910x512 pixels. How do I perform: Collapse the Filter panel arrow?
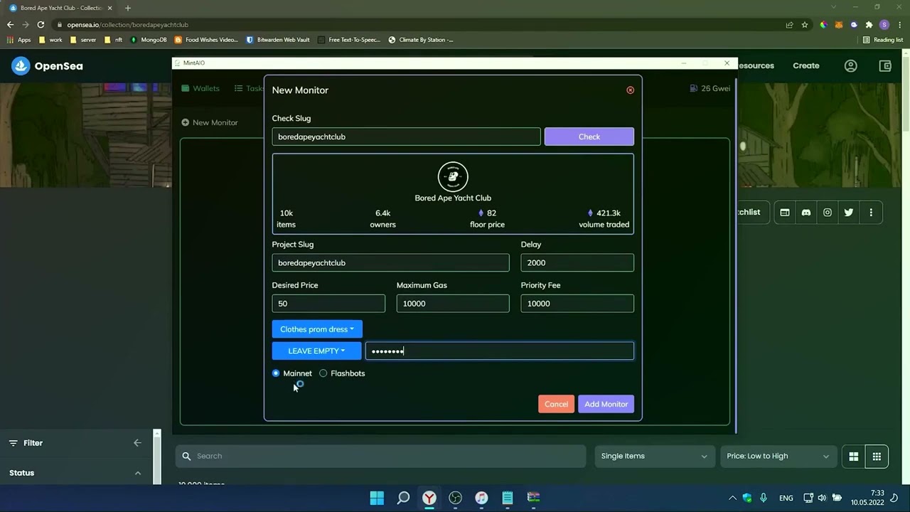click(137, 443)
